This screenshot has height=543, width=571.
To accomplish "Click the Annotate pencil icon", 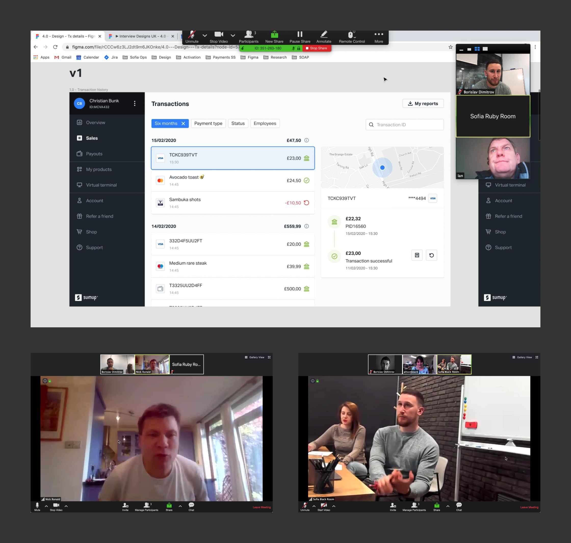I will [323, 35].
